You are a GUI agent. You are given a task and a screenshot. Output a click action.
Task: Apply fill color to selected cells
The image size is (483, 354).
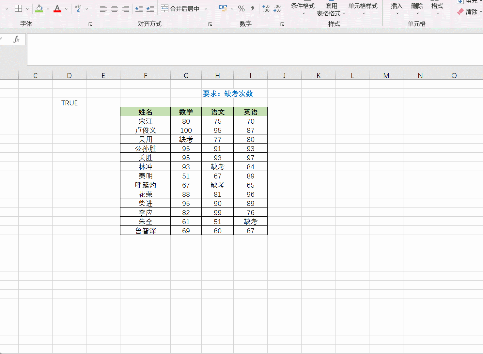pyautogui.click(x=39, y=9)
